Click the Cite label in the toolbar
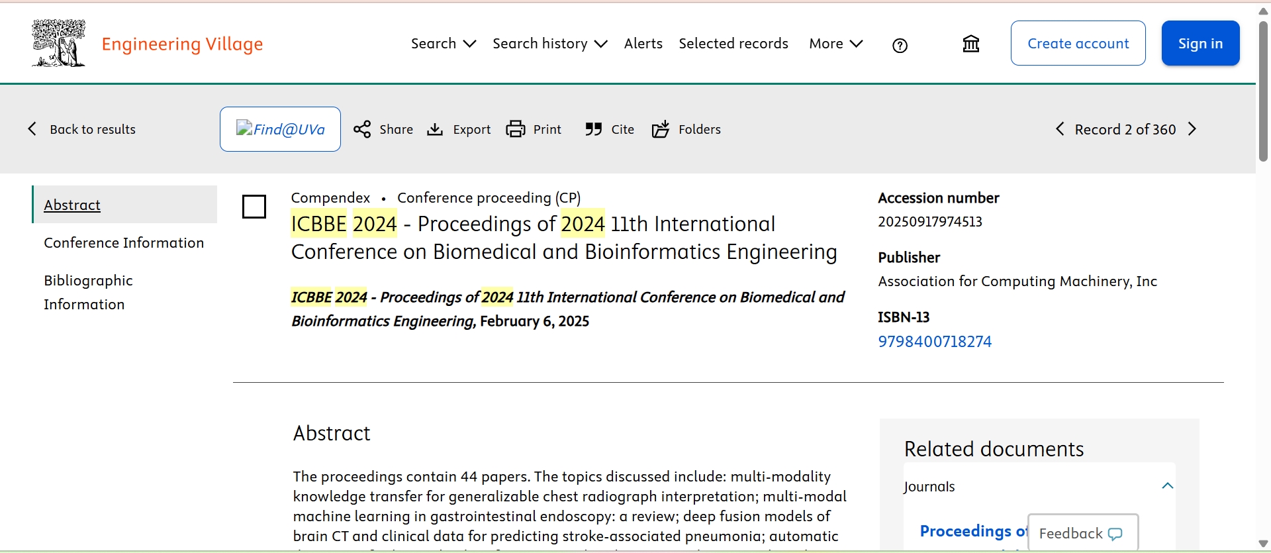This screenshot has height=553, width=1271. pyautogui.click(x=623, y=129)
